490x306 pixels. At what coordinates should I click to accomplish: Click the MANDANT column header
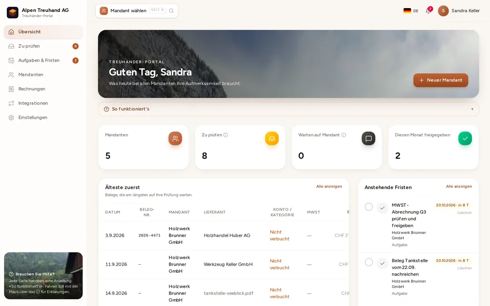coord(179,212)
